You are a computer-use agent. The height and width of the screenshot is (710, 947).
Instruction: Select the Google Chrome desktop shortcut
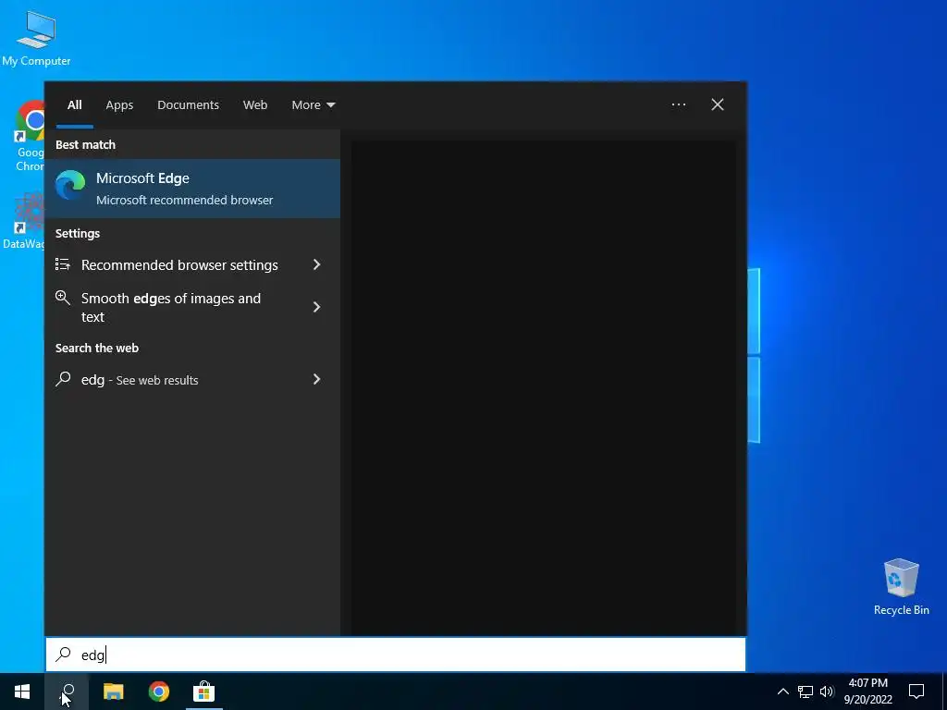(29, 136)
